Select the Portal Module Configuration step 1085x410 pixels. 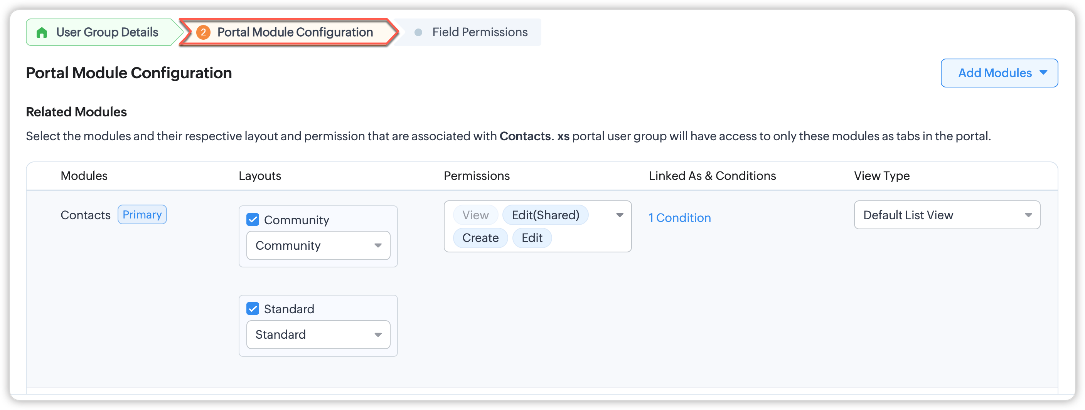click(295, 32)
